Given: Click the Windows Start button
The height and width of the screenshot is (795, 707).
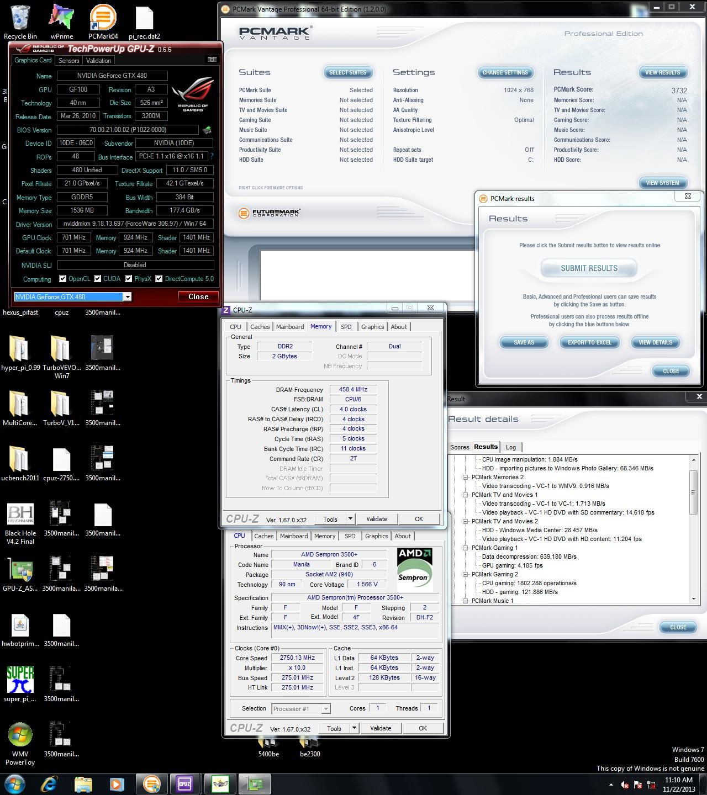Looking at the screenshot, I should [x=15, y=783].
